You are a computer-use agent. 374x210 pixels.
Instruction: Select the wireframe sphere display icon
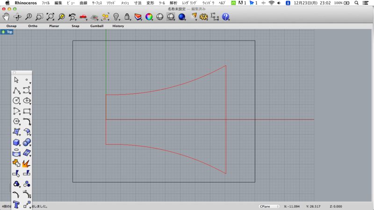pyautogui.click(x=160, y=17)
